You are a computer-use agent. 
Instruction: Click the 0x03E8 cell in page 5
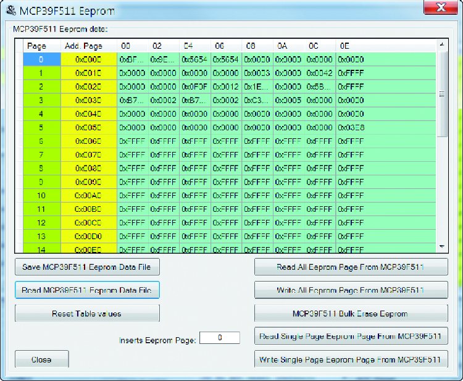coord(386,128)
